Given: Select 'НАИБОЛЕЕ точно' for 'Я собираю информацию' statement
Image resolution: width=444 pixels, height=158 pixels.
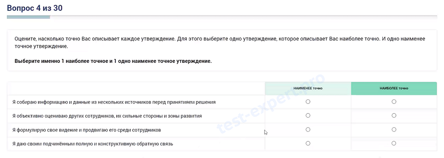Looking at the screenshot, I should [394, 102].
